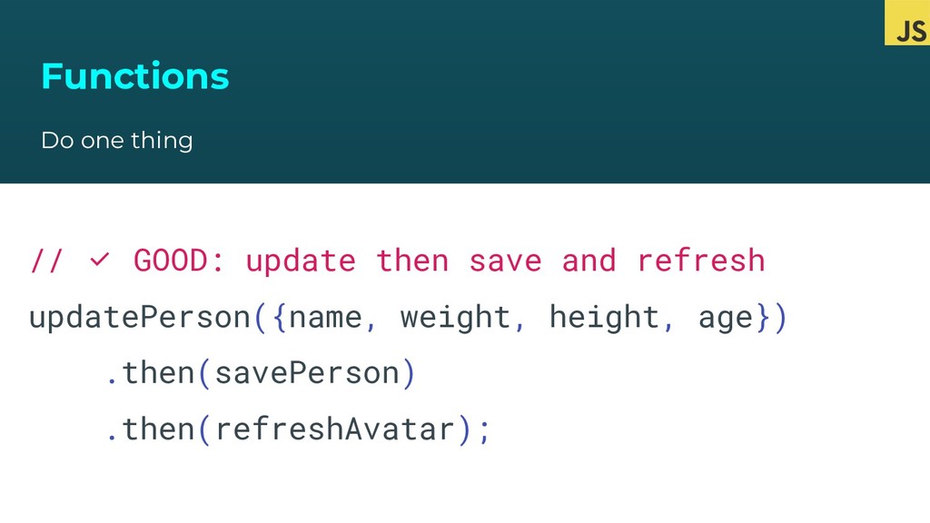Click the word GOOD in comment

tap(171, 261)
